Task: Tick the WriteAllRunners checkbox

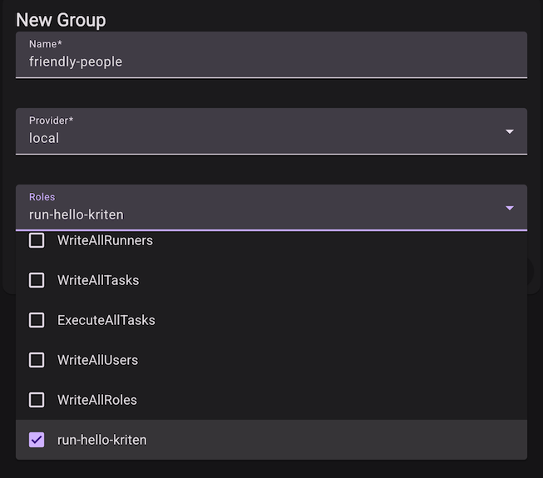Action: click(x=37, y=240)
